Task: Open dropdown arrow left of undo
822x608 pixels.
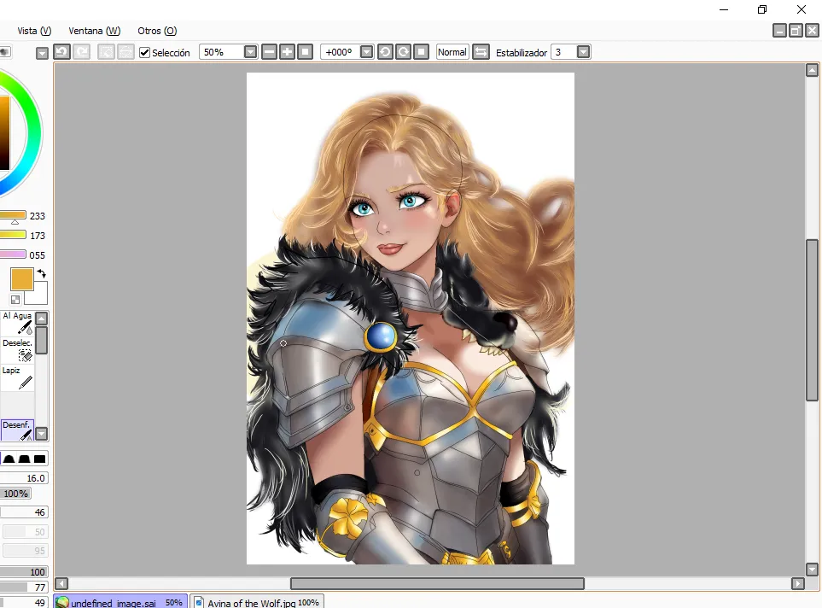Action: pos(42,53)
